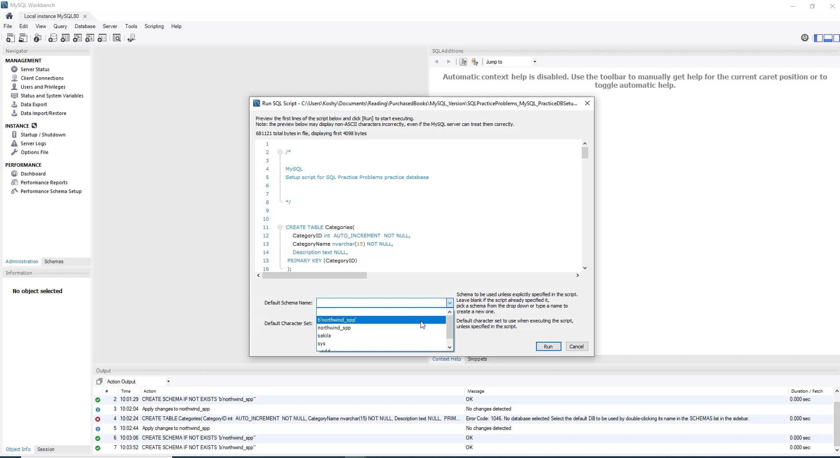Click Cancel in the script dialog
This screenshot has width=840, height=458.
pyautogui.click(x=576, y=347)
